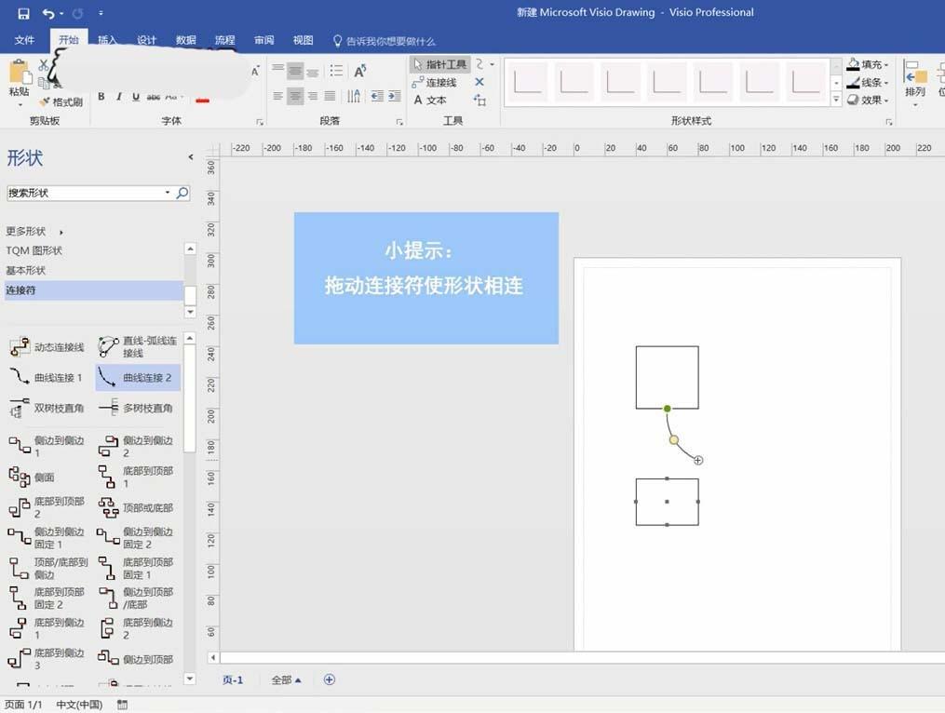Toggle bold formatting
The width and height of the screenshot is (945, 713).
101,96
